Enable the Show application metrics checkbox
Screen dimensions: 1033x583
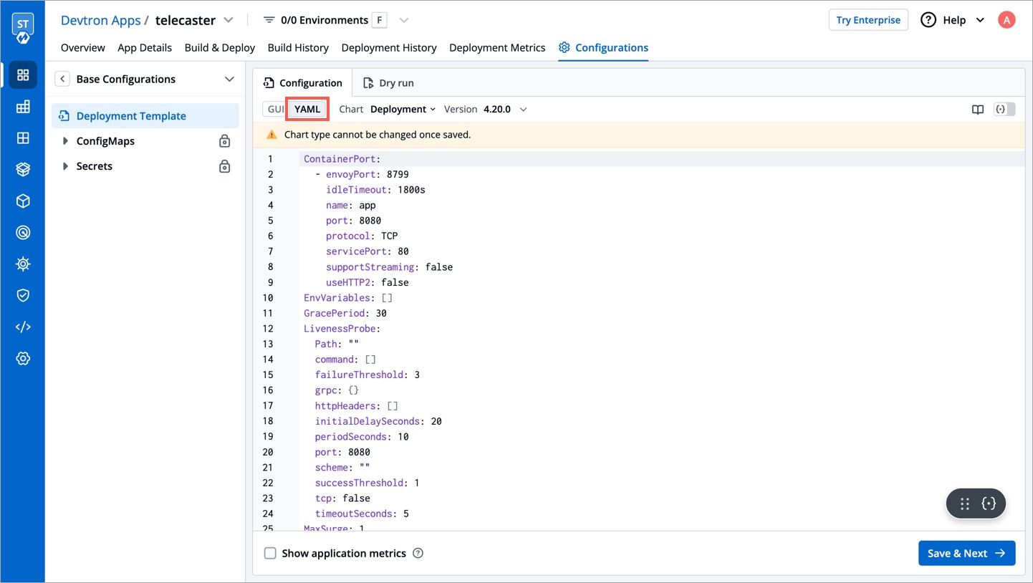[270, 553]
